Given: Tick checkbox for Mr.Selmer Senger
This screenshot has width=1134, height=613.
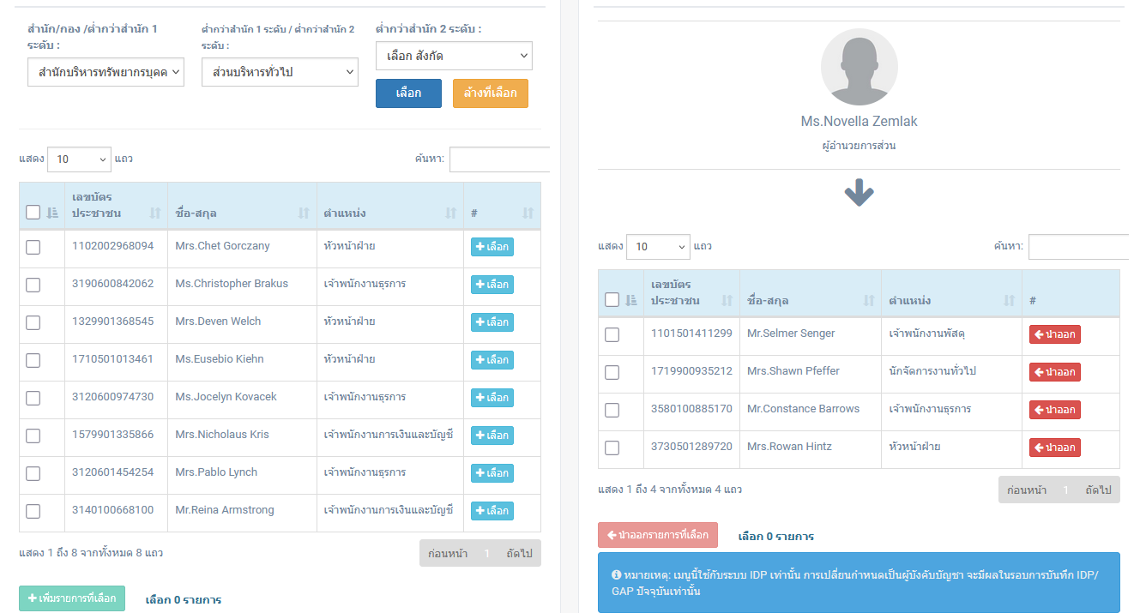Looking at the screenshot, I should [612, 334].
